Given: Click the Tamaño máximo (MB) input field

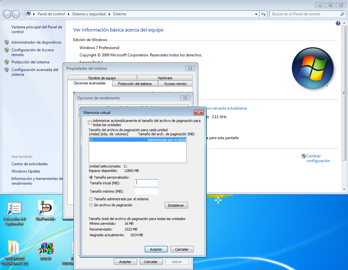Looking at the screenshot, I should [146, 191].
